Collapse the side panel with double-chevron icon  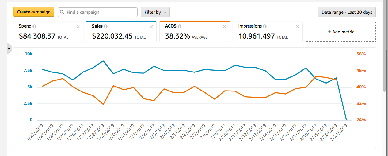click(9, 48)
